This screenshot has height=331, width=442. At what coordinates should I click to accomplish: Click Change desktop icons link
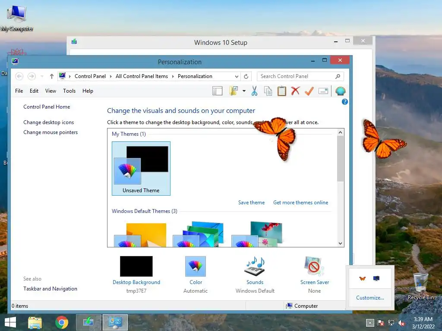coord(48,122)
